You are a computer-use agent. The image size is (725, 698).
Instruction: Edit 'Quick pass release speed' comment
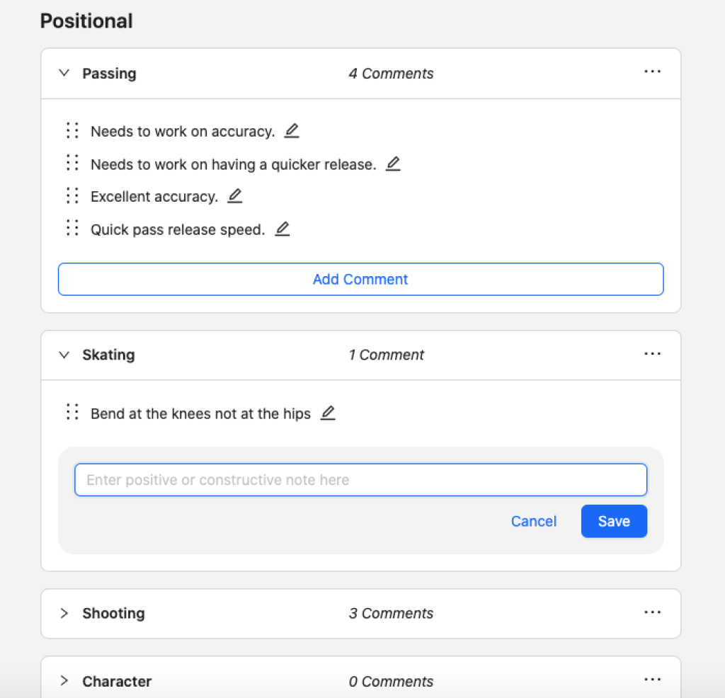click(x=282, y=229)
